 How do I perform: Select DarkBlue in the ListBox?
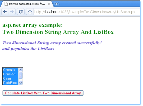[x=10, y=83]
